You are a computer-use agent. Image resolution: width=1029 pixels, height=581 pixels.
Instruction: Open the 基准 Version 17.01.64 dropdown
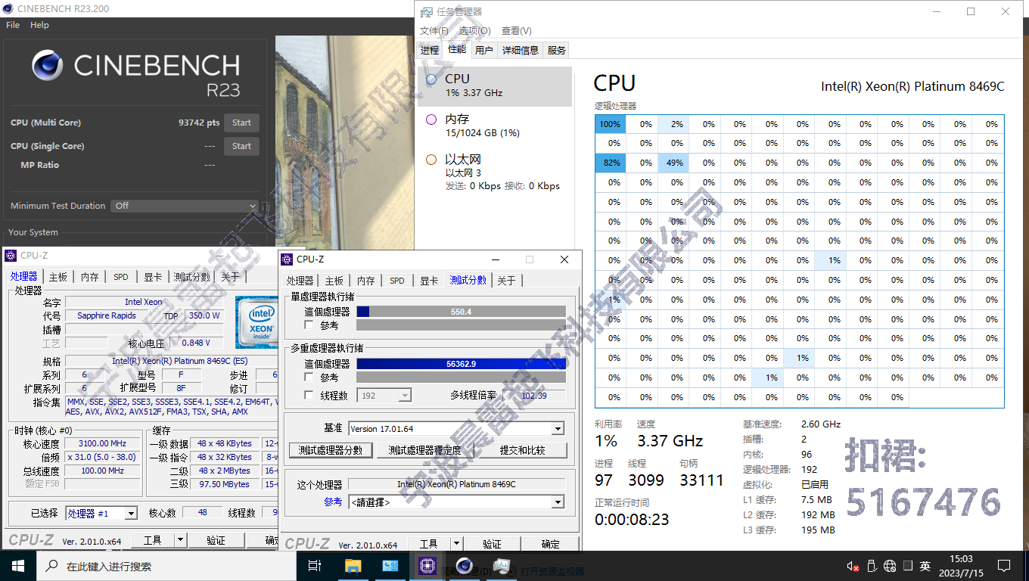[558, 428]
